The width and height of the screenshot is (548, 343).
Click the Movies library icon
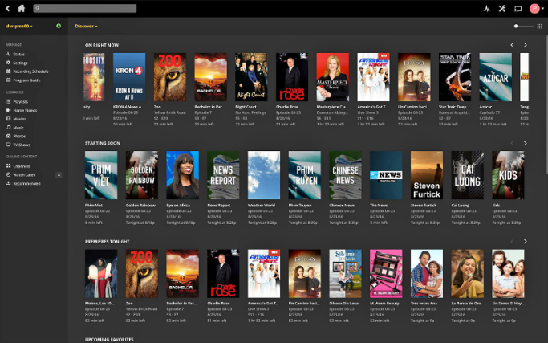coord(8,119)
